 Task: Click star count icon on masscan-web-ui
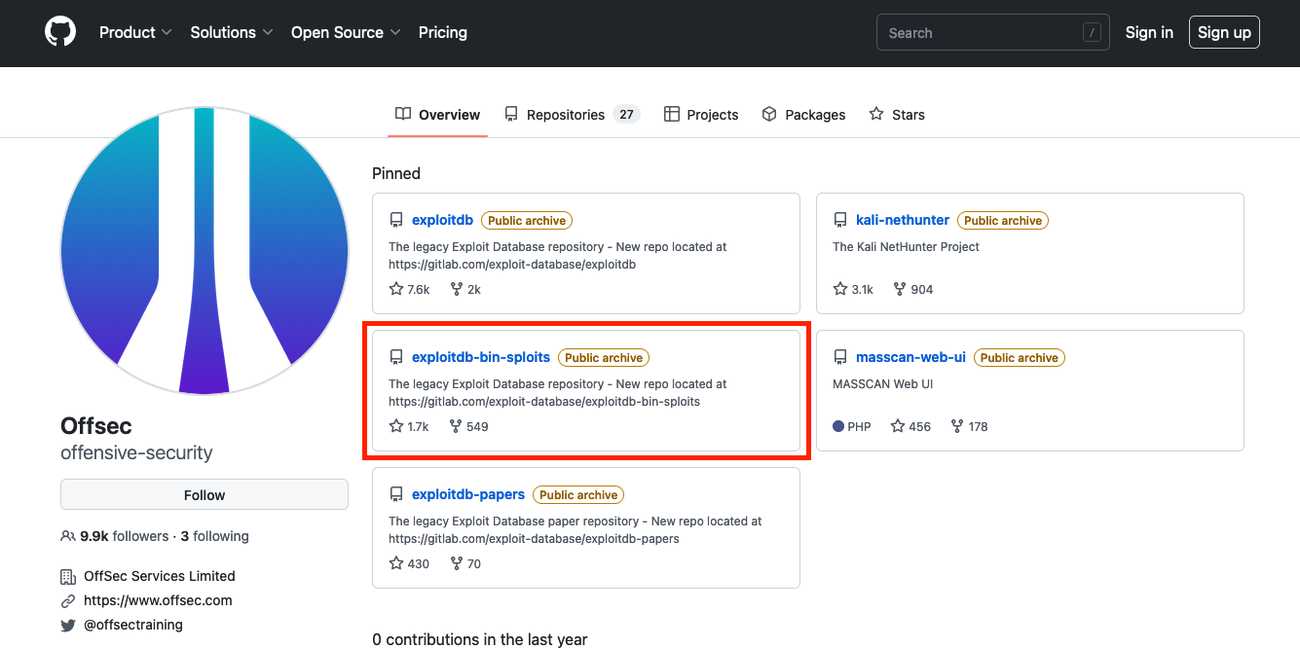tap(898, 426)
